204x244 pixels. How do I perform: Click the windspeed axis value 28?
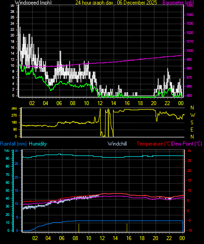(x=12, y=12)
